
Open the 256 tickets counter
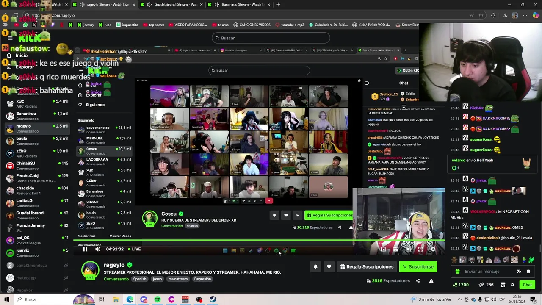(486, 285)
